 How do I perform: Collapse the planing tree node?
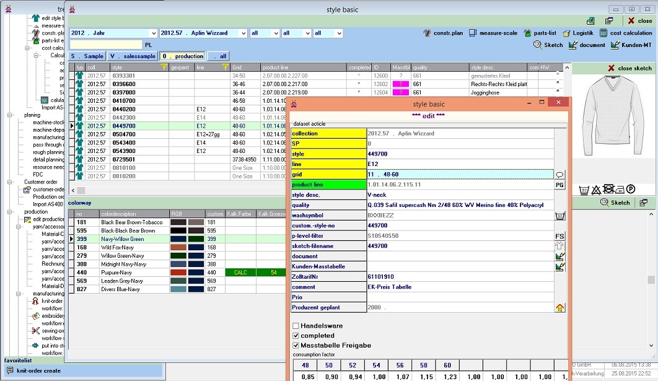[9, 115]
